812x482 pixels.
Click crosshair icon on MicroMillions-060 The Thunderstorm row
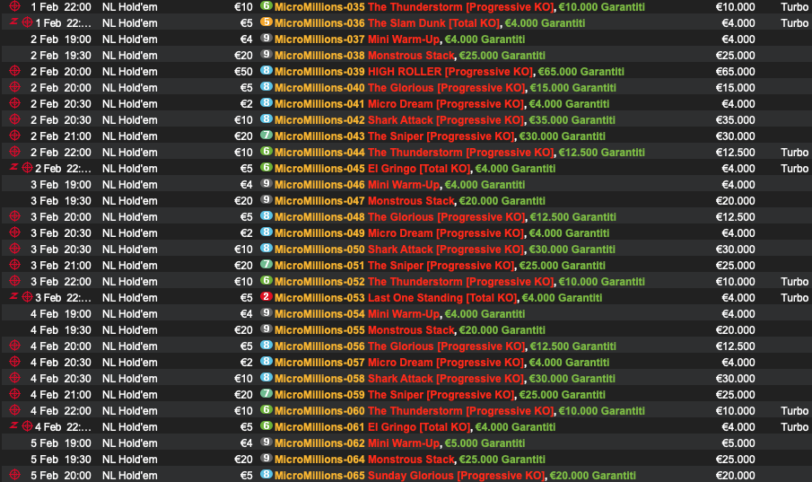click(15, 410)
